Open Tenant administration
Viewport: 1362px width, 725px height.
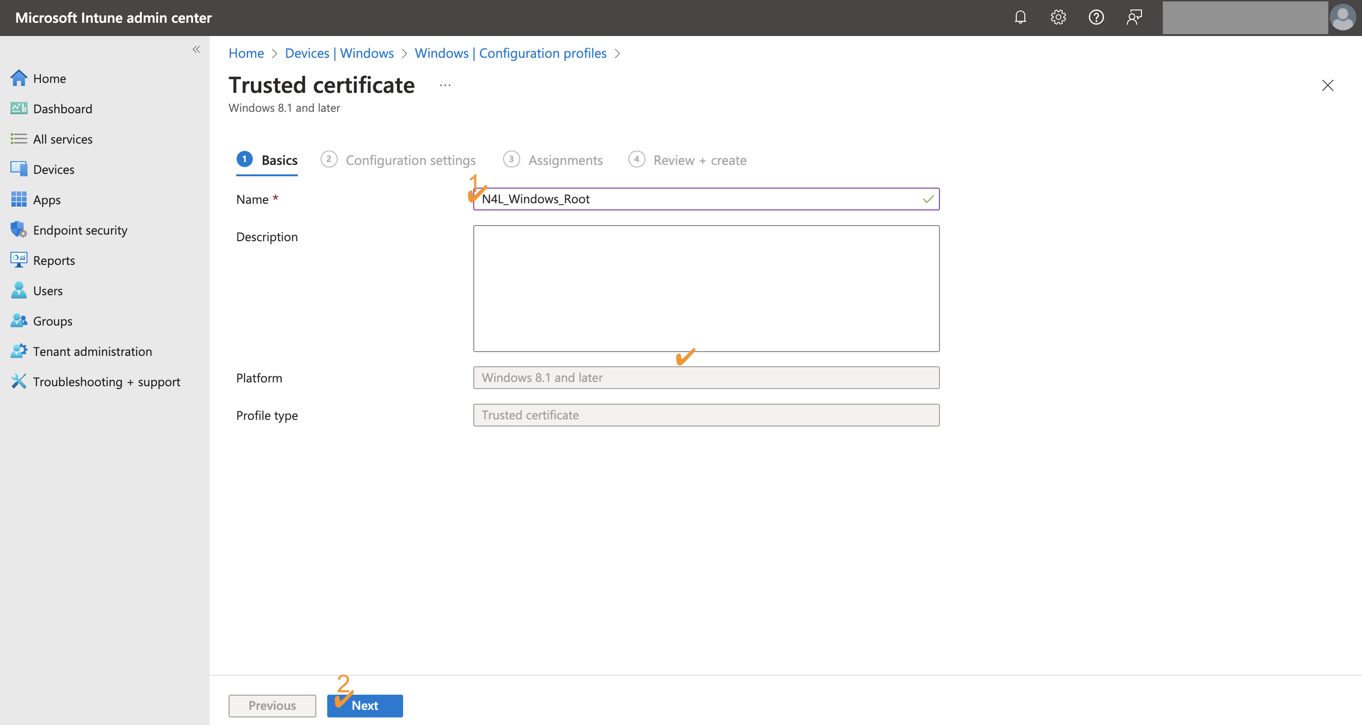(x=92, y=351)
